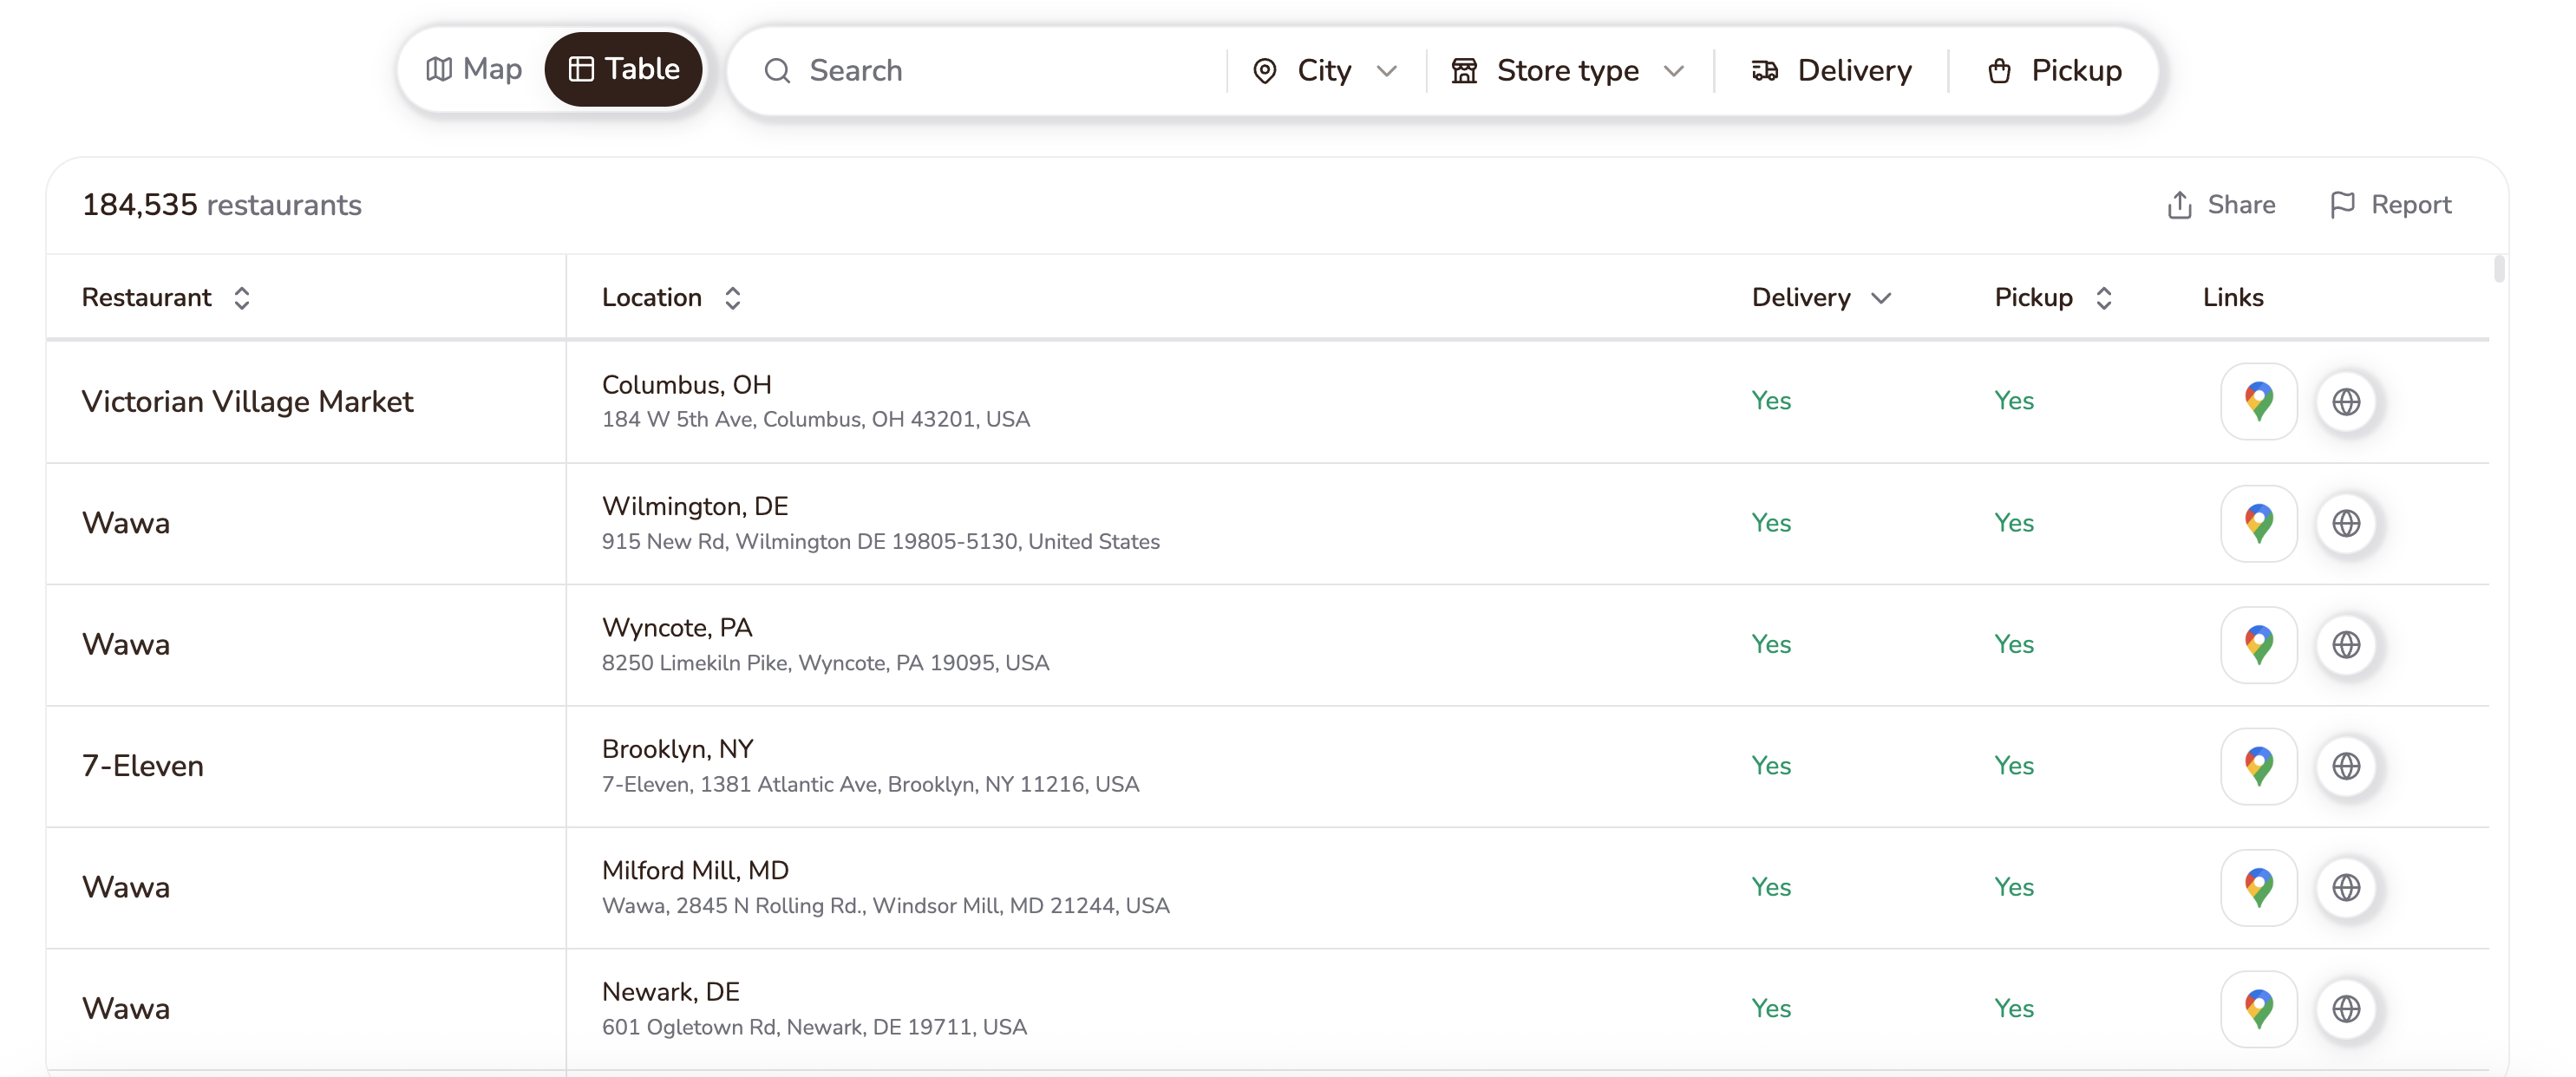Screen dimensions: 2576x1077
Task: Open website globe icon for Wilmington Wawa
Action: pos(2346,523)
